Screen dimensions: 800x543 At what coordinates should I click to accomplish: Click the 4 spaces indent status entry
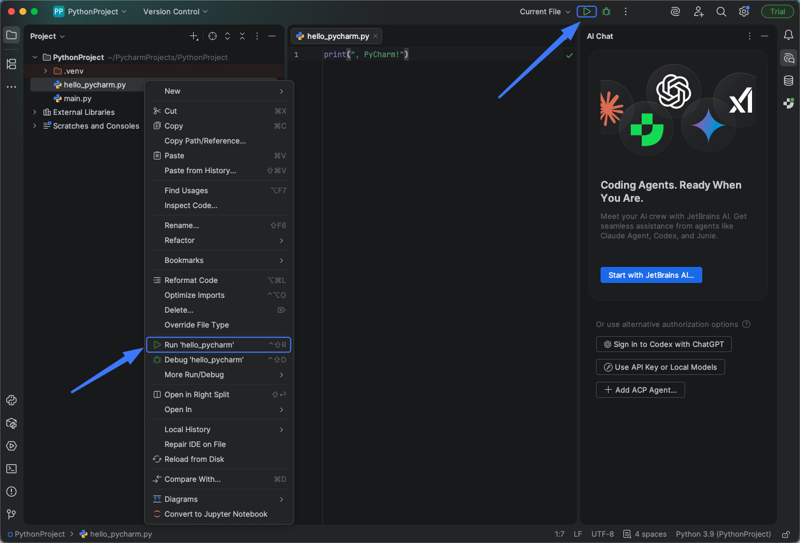pyautogui.click(x=645, y=534)
